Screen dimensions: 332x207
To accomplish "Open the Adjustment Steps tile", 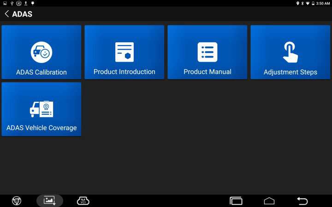I will tap(290, 52).
